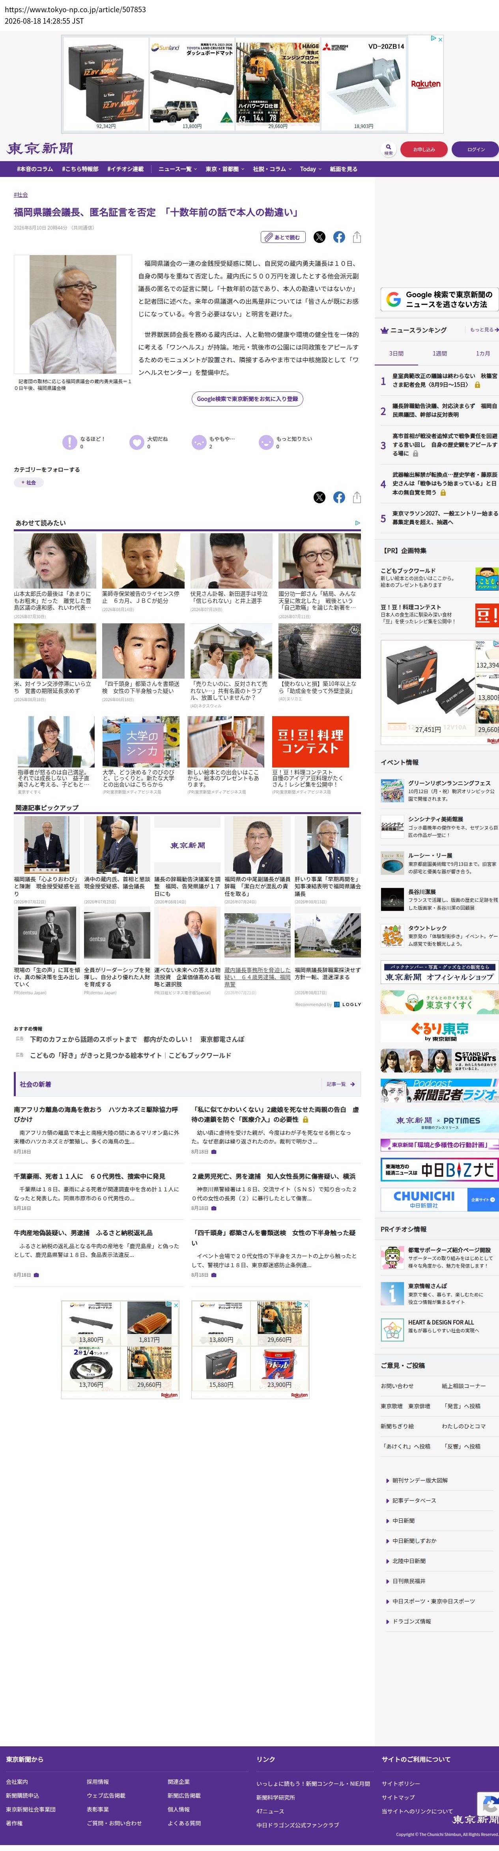Click crown icon next to ニュースランキング
This screenshot has width=499, height=1851.
pyautogui.click(x=385, y=331)
